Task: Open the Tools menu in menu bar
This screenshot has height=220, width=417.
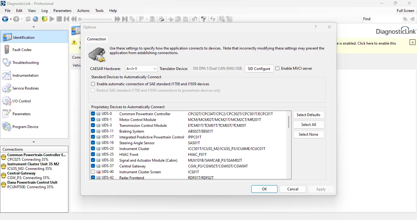Action: 99,11
